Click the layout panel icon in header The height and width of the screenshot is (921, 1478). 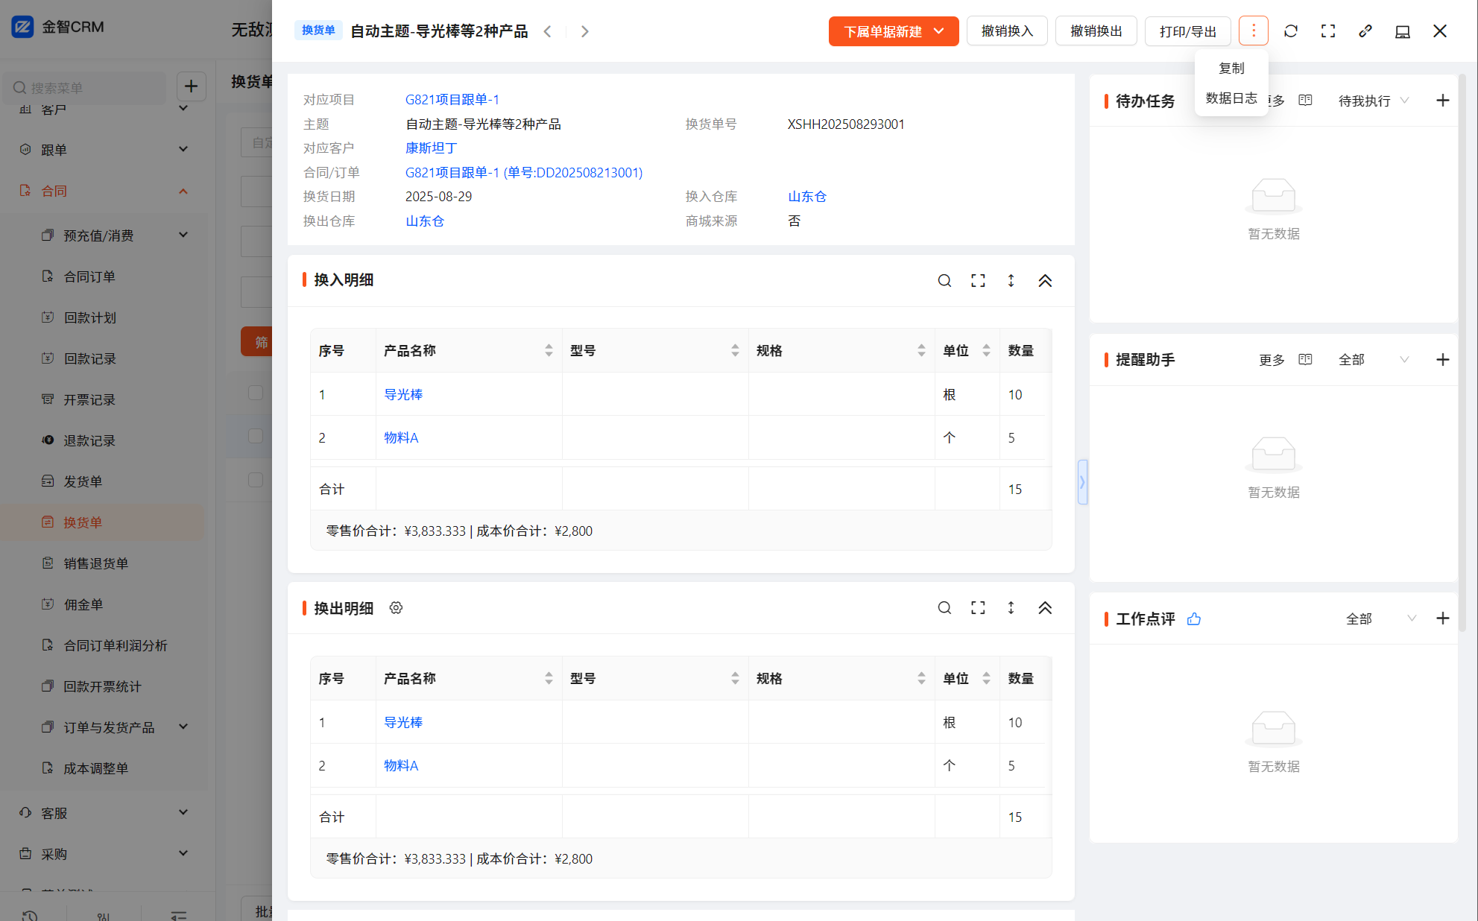(1403, 31)
